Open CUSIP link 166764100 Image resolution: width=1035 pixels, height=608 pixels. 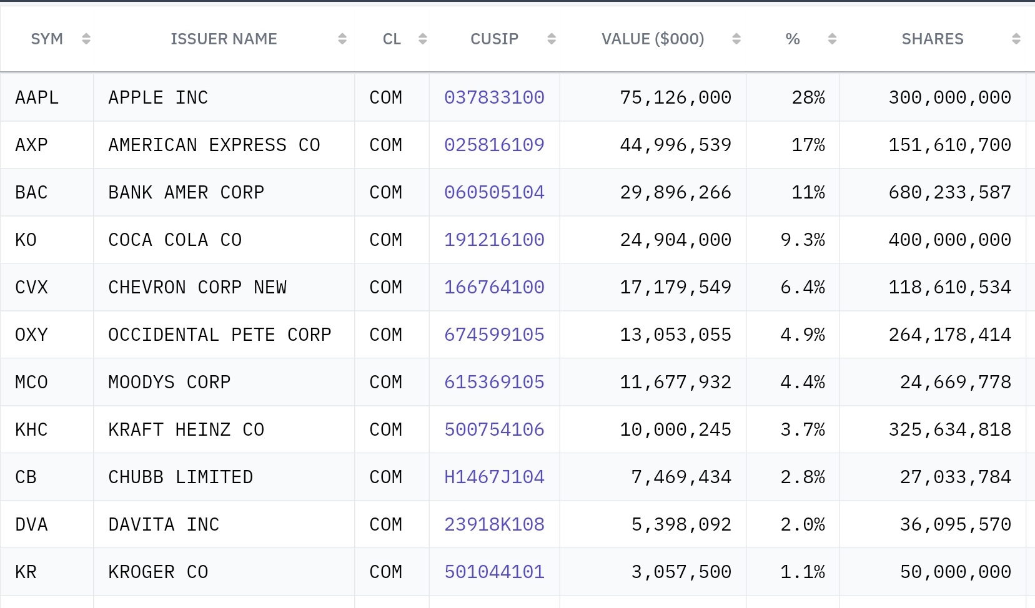[494, 287]
